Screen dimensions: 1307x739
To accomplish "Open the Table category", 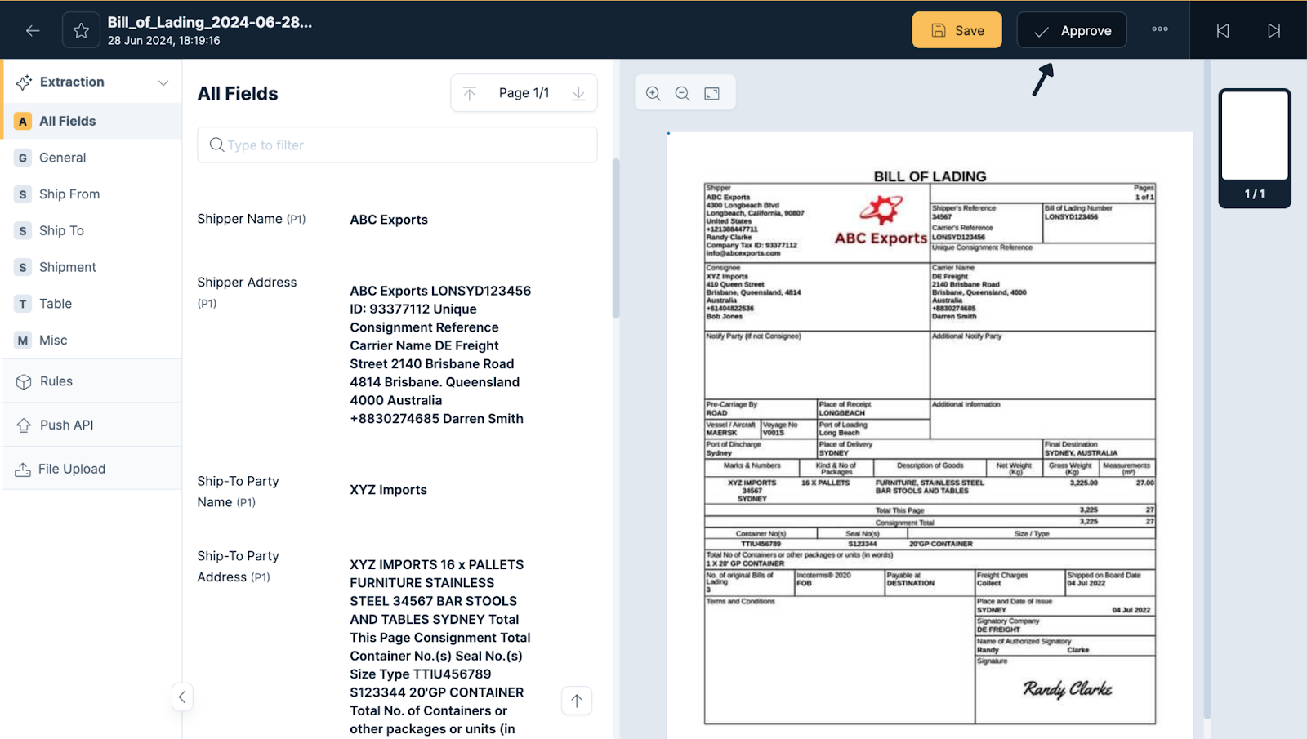I will pyautogui.click(x=92, y=304).
